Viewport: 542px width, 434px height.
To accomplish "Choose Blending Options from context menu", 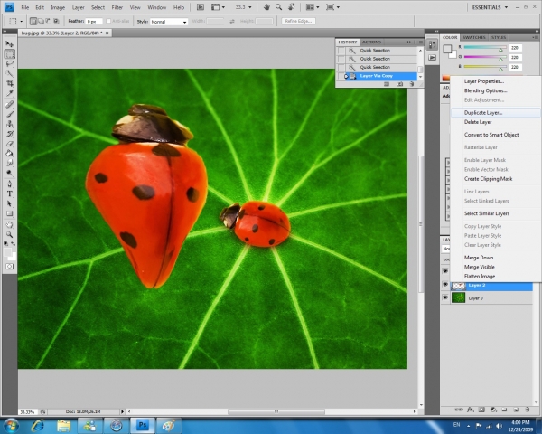I will 495,90.
